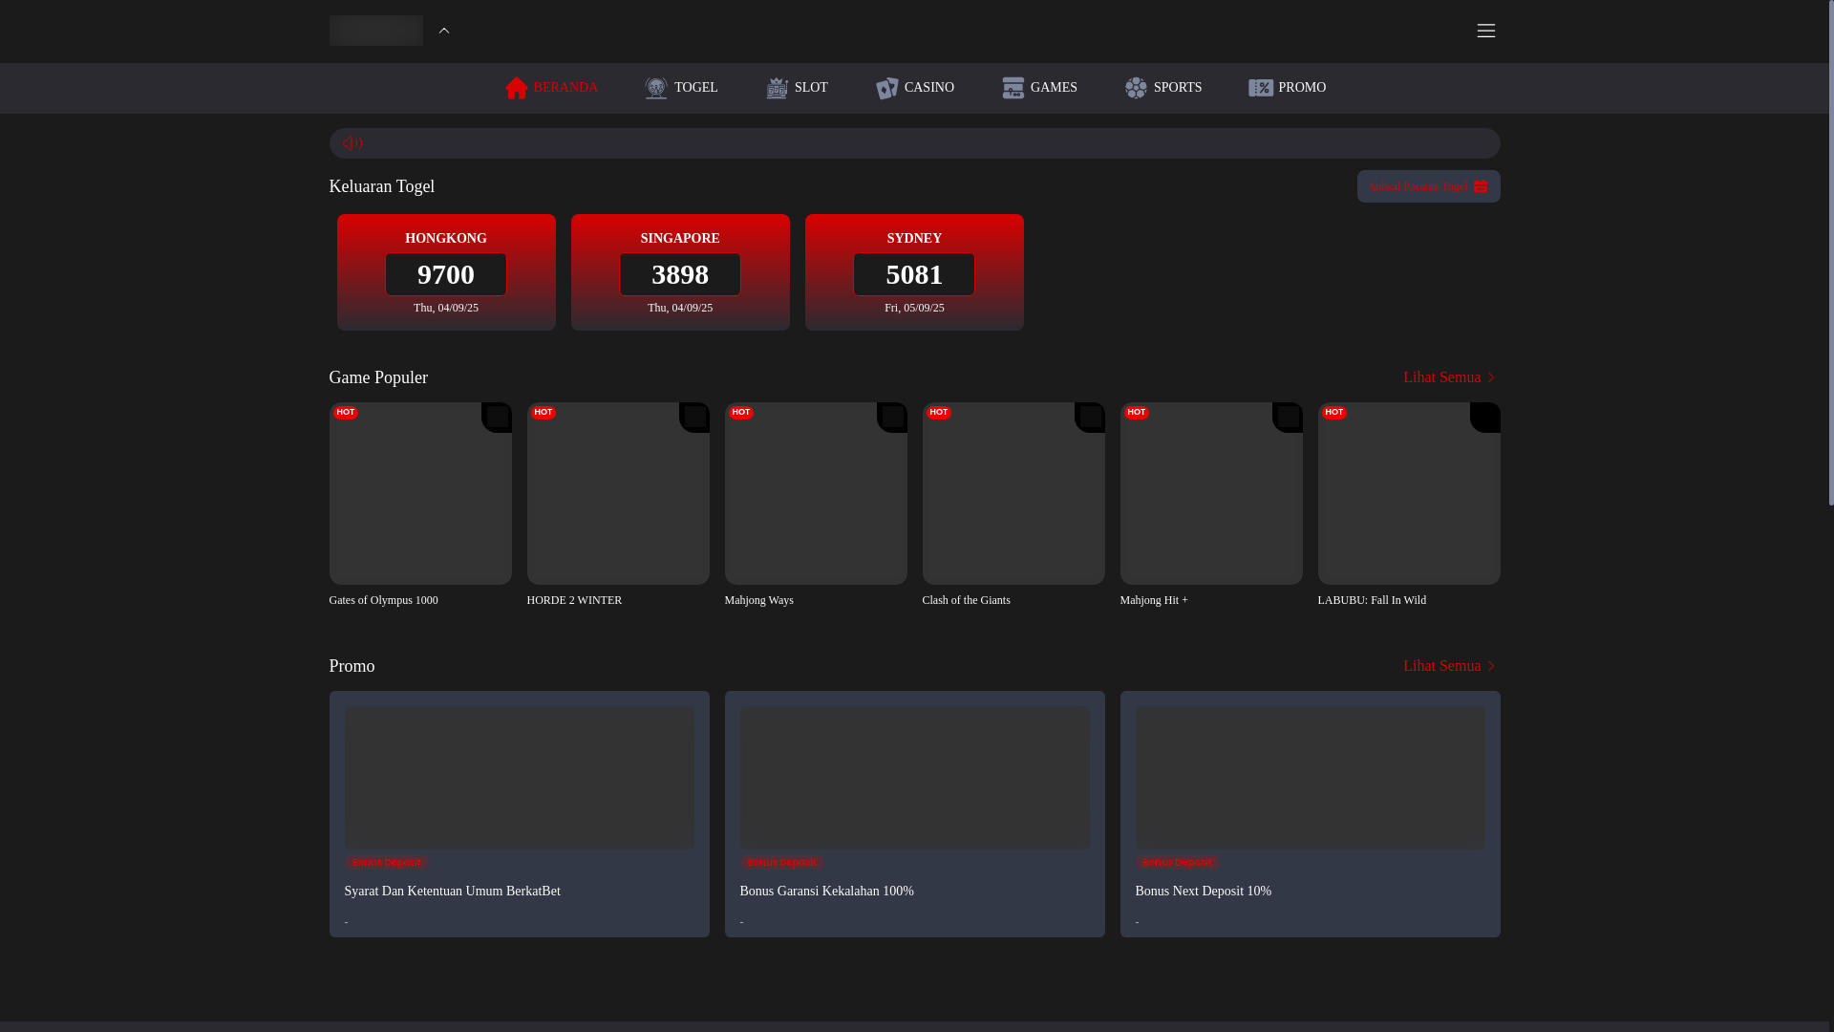
Task: Click the page vertical scrollbar
Action: click(x=1831, y=253)
